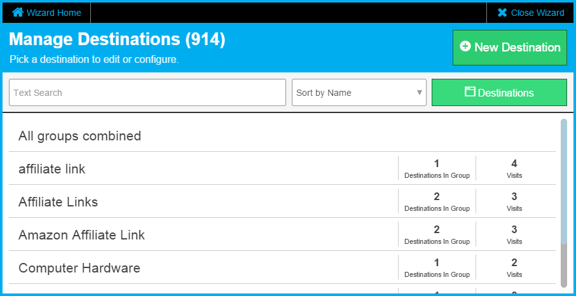Click the X icon beside Close Wizard
The width and height of the screenshot is (576, 296).
click(x=502, y=13)
